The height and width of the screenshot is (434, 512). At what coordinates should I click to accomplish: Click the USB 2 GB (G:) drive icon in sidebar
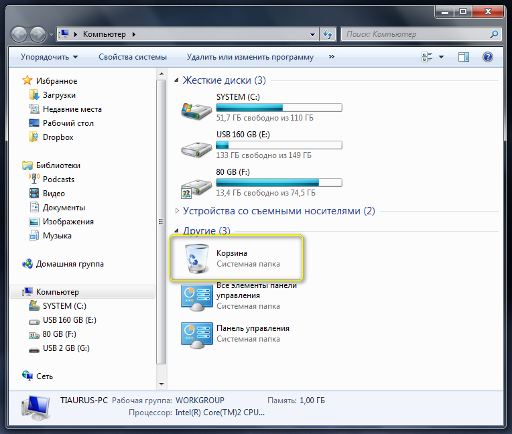click(x=34, y=350)
